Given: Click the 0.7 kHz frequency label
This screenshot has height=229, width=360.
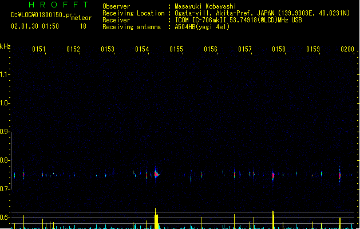Looking at the screenshot, I should point(5,189).
